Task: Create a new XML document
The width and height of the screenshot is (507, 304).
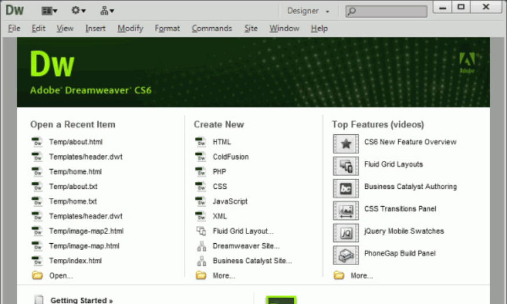Action: pos(220,216)
